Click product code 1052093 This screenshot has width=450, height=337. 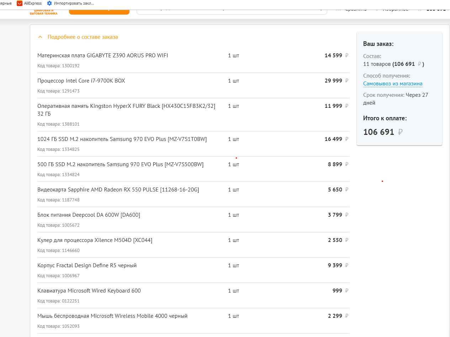58,326
